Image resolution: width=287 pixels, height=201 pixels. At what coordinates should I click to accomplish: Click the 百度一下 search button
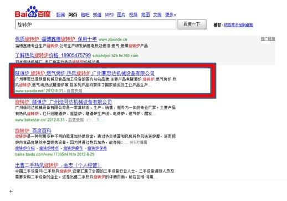[x=192, y=24]
